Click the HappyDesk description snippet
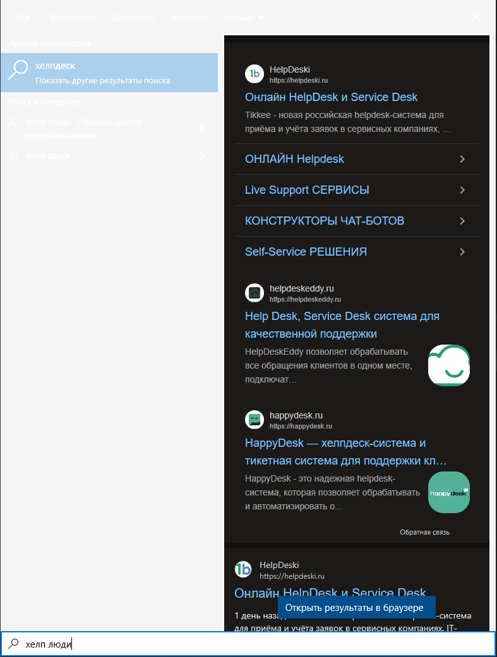 coord(333,493)
